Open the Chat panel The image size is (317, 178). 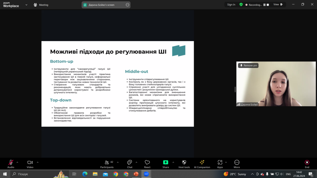[130, 164]
